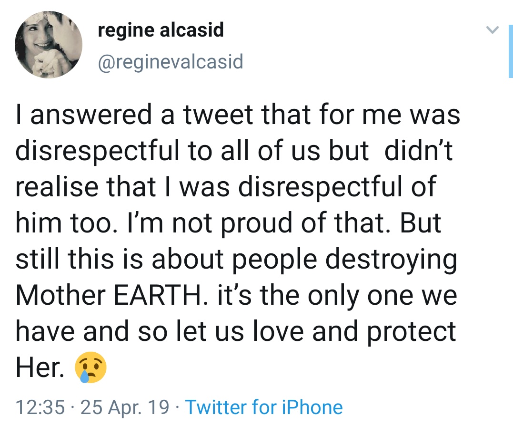Click the @reginevalcasid handle
This screenshot has width=513, height=425.
tap(170, 61)
